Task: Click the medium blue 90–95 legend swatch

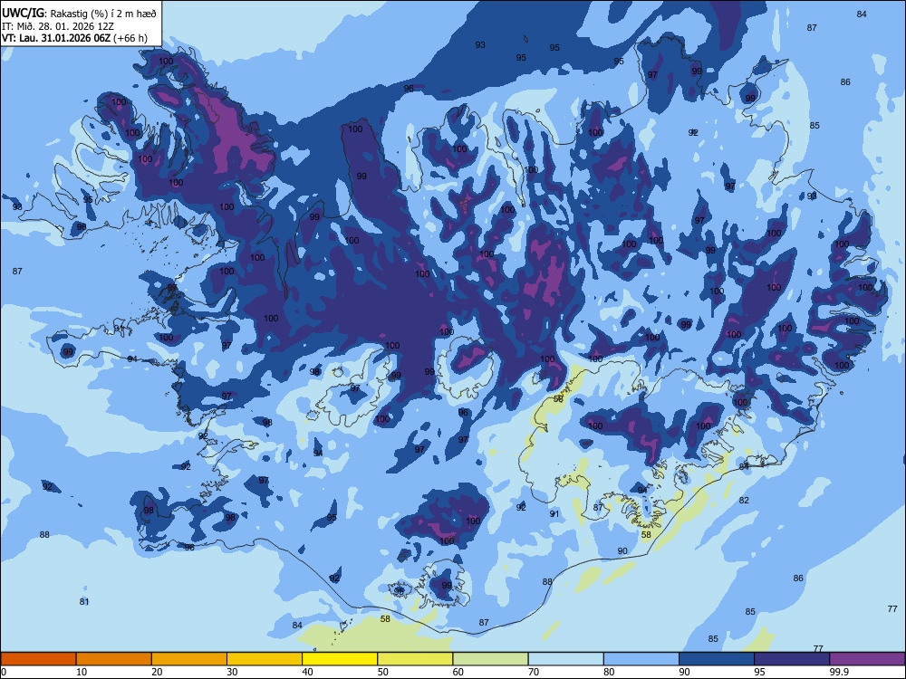Action: [x=717, y=659]
